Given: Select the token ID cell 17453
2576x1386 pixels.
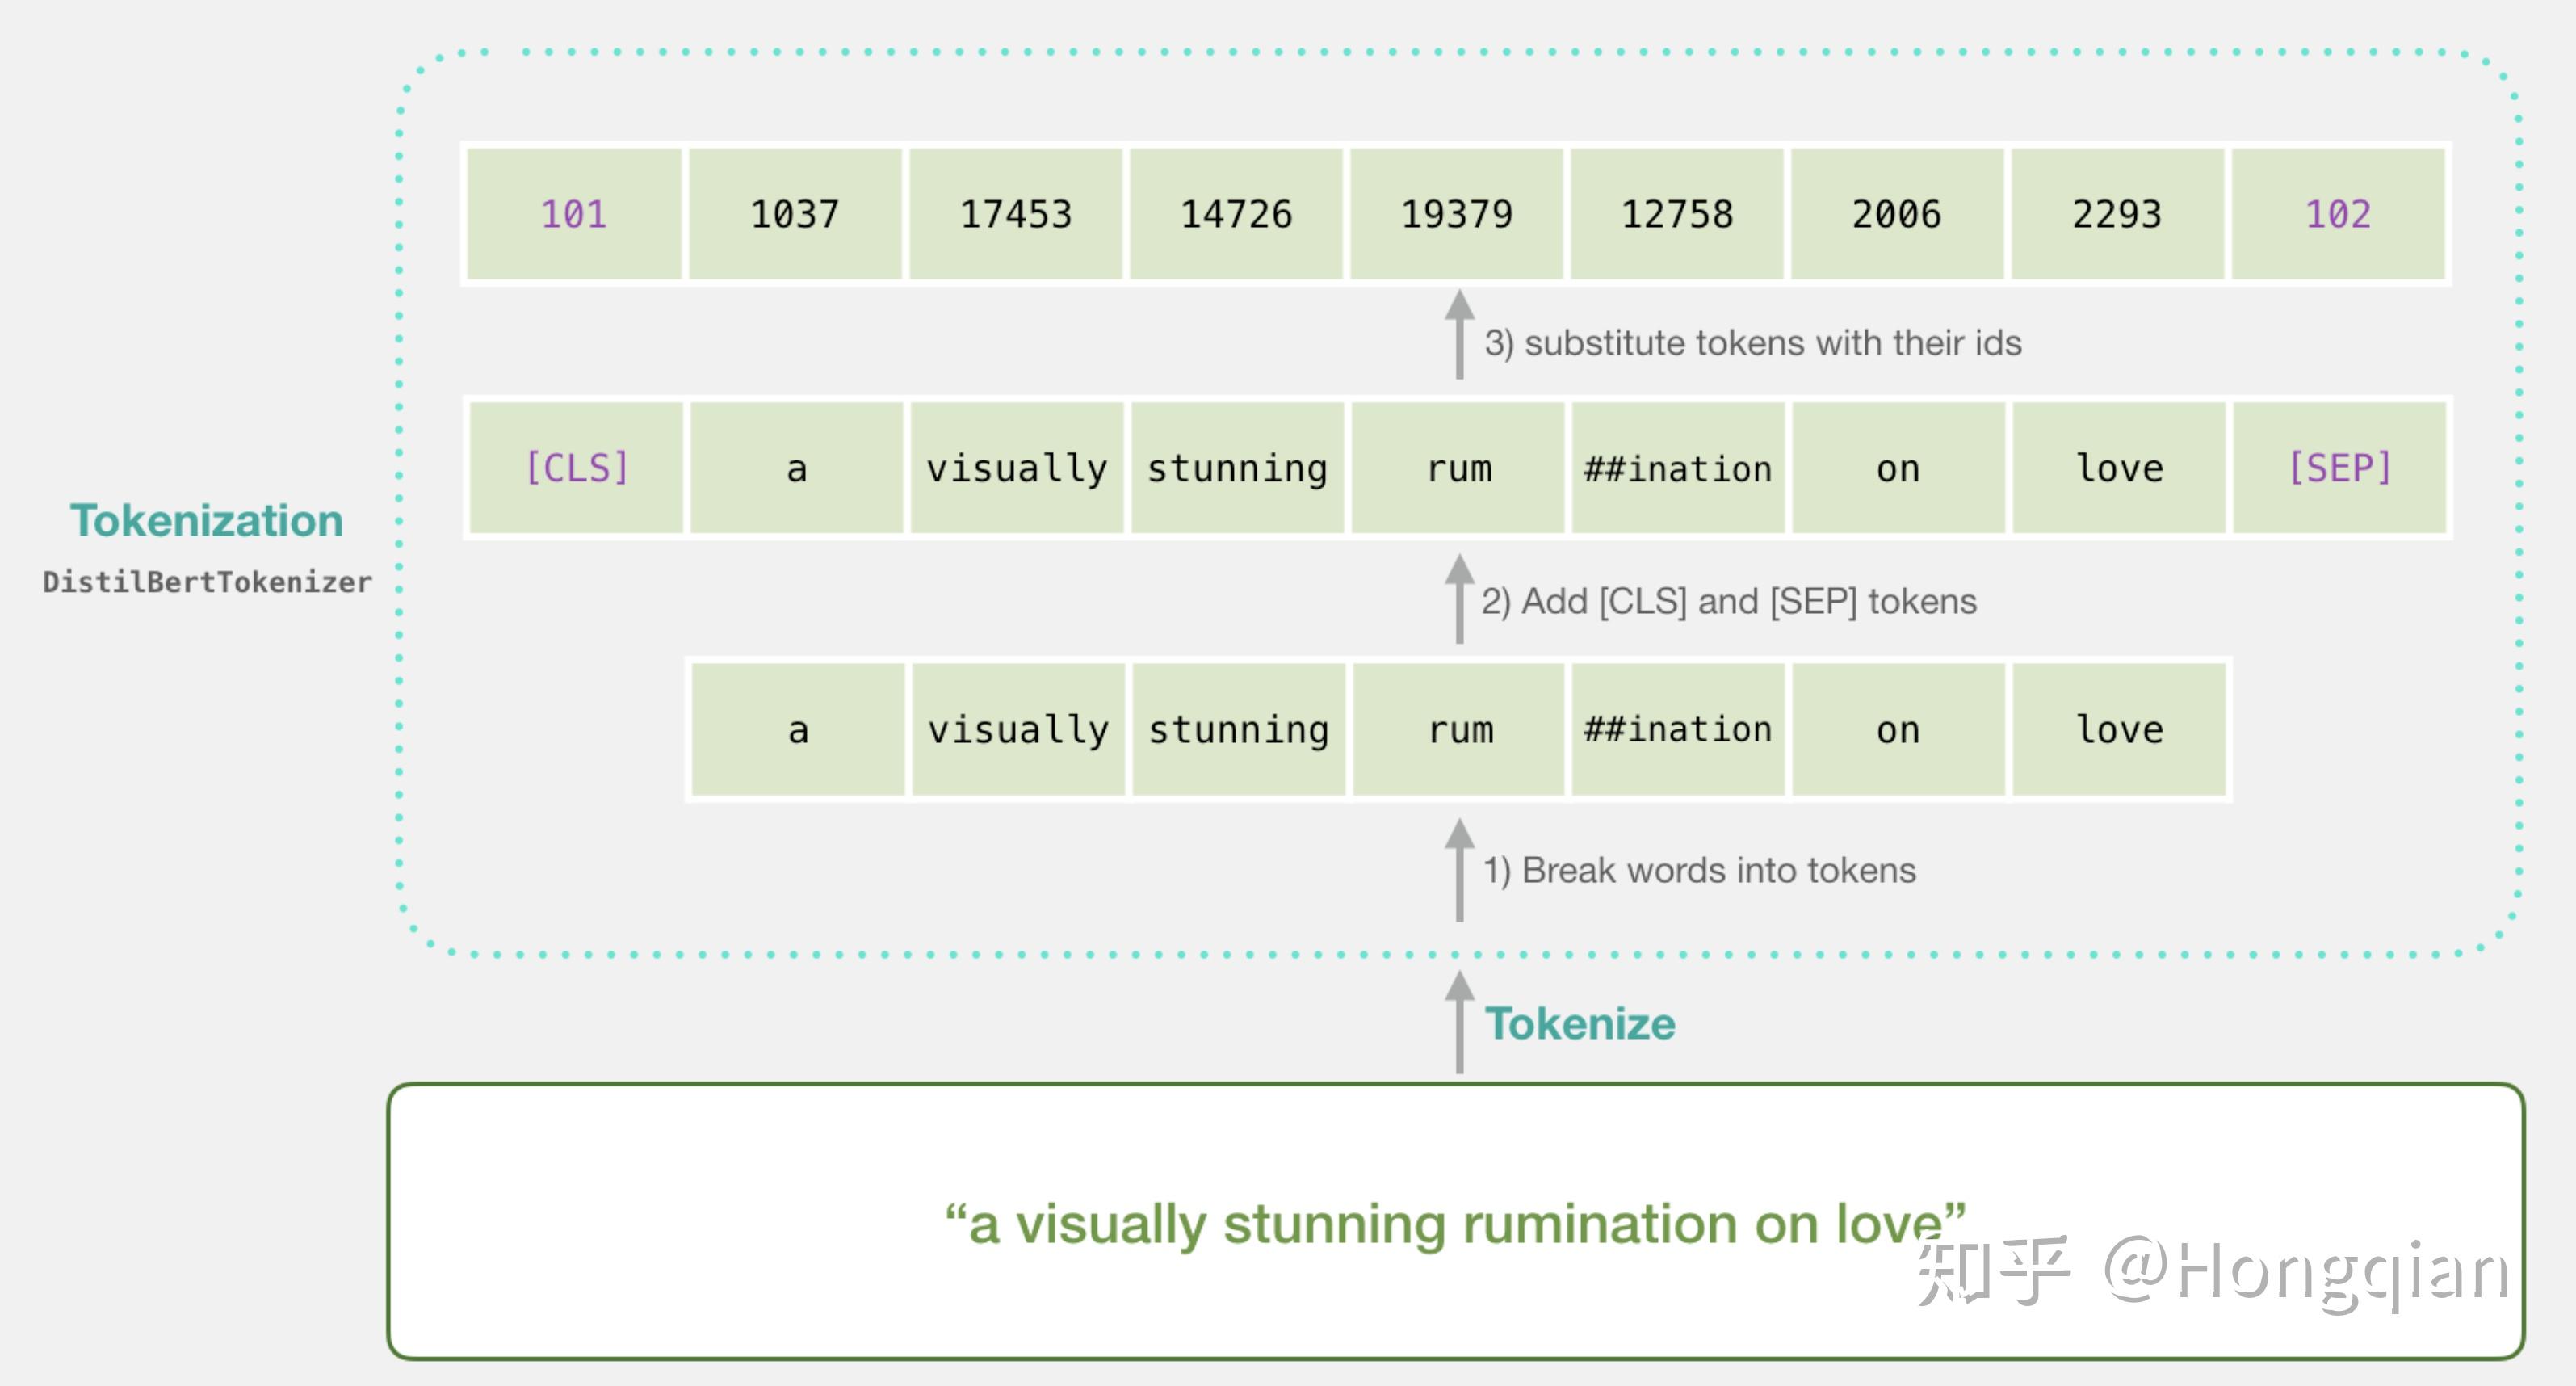Looking at the screenshot, I should (1016, 214).
